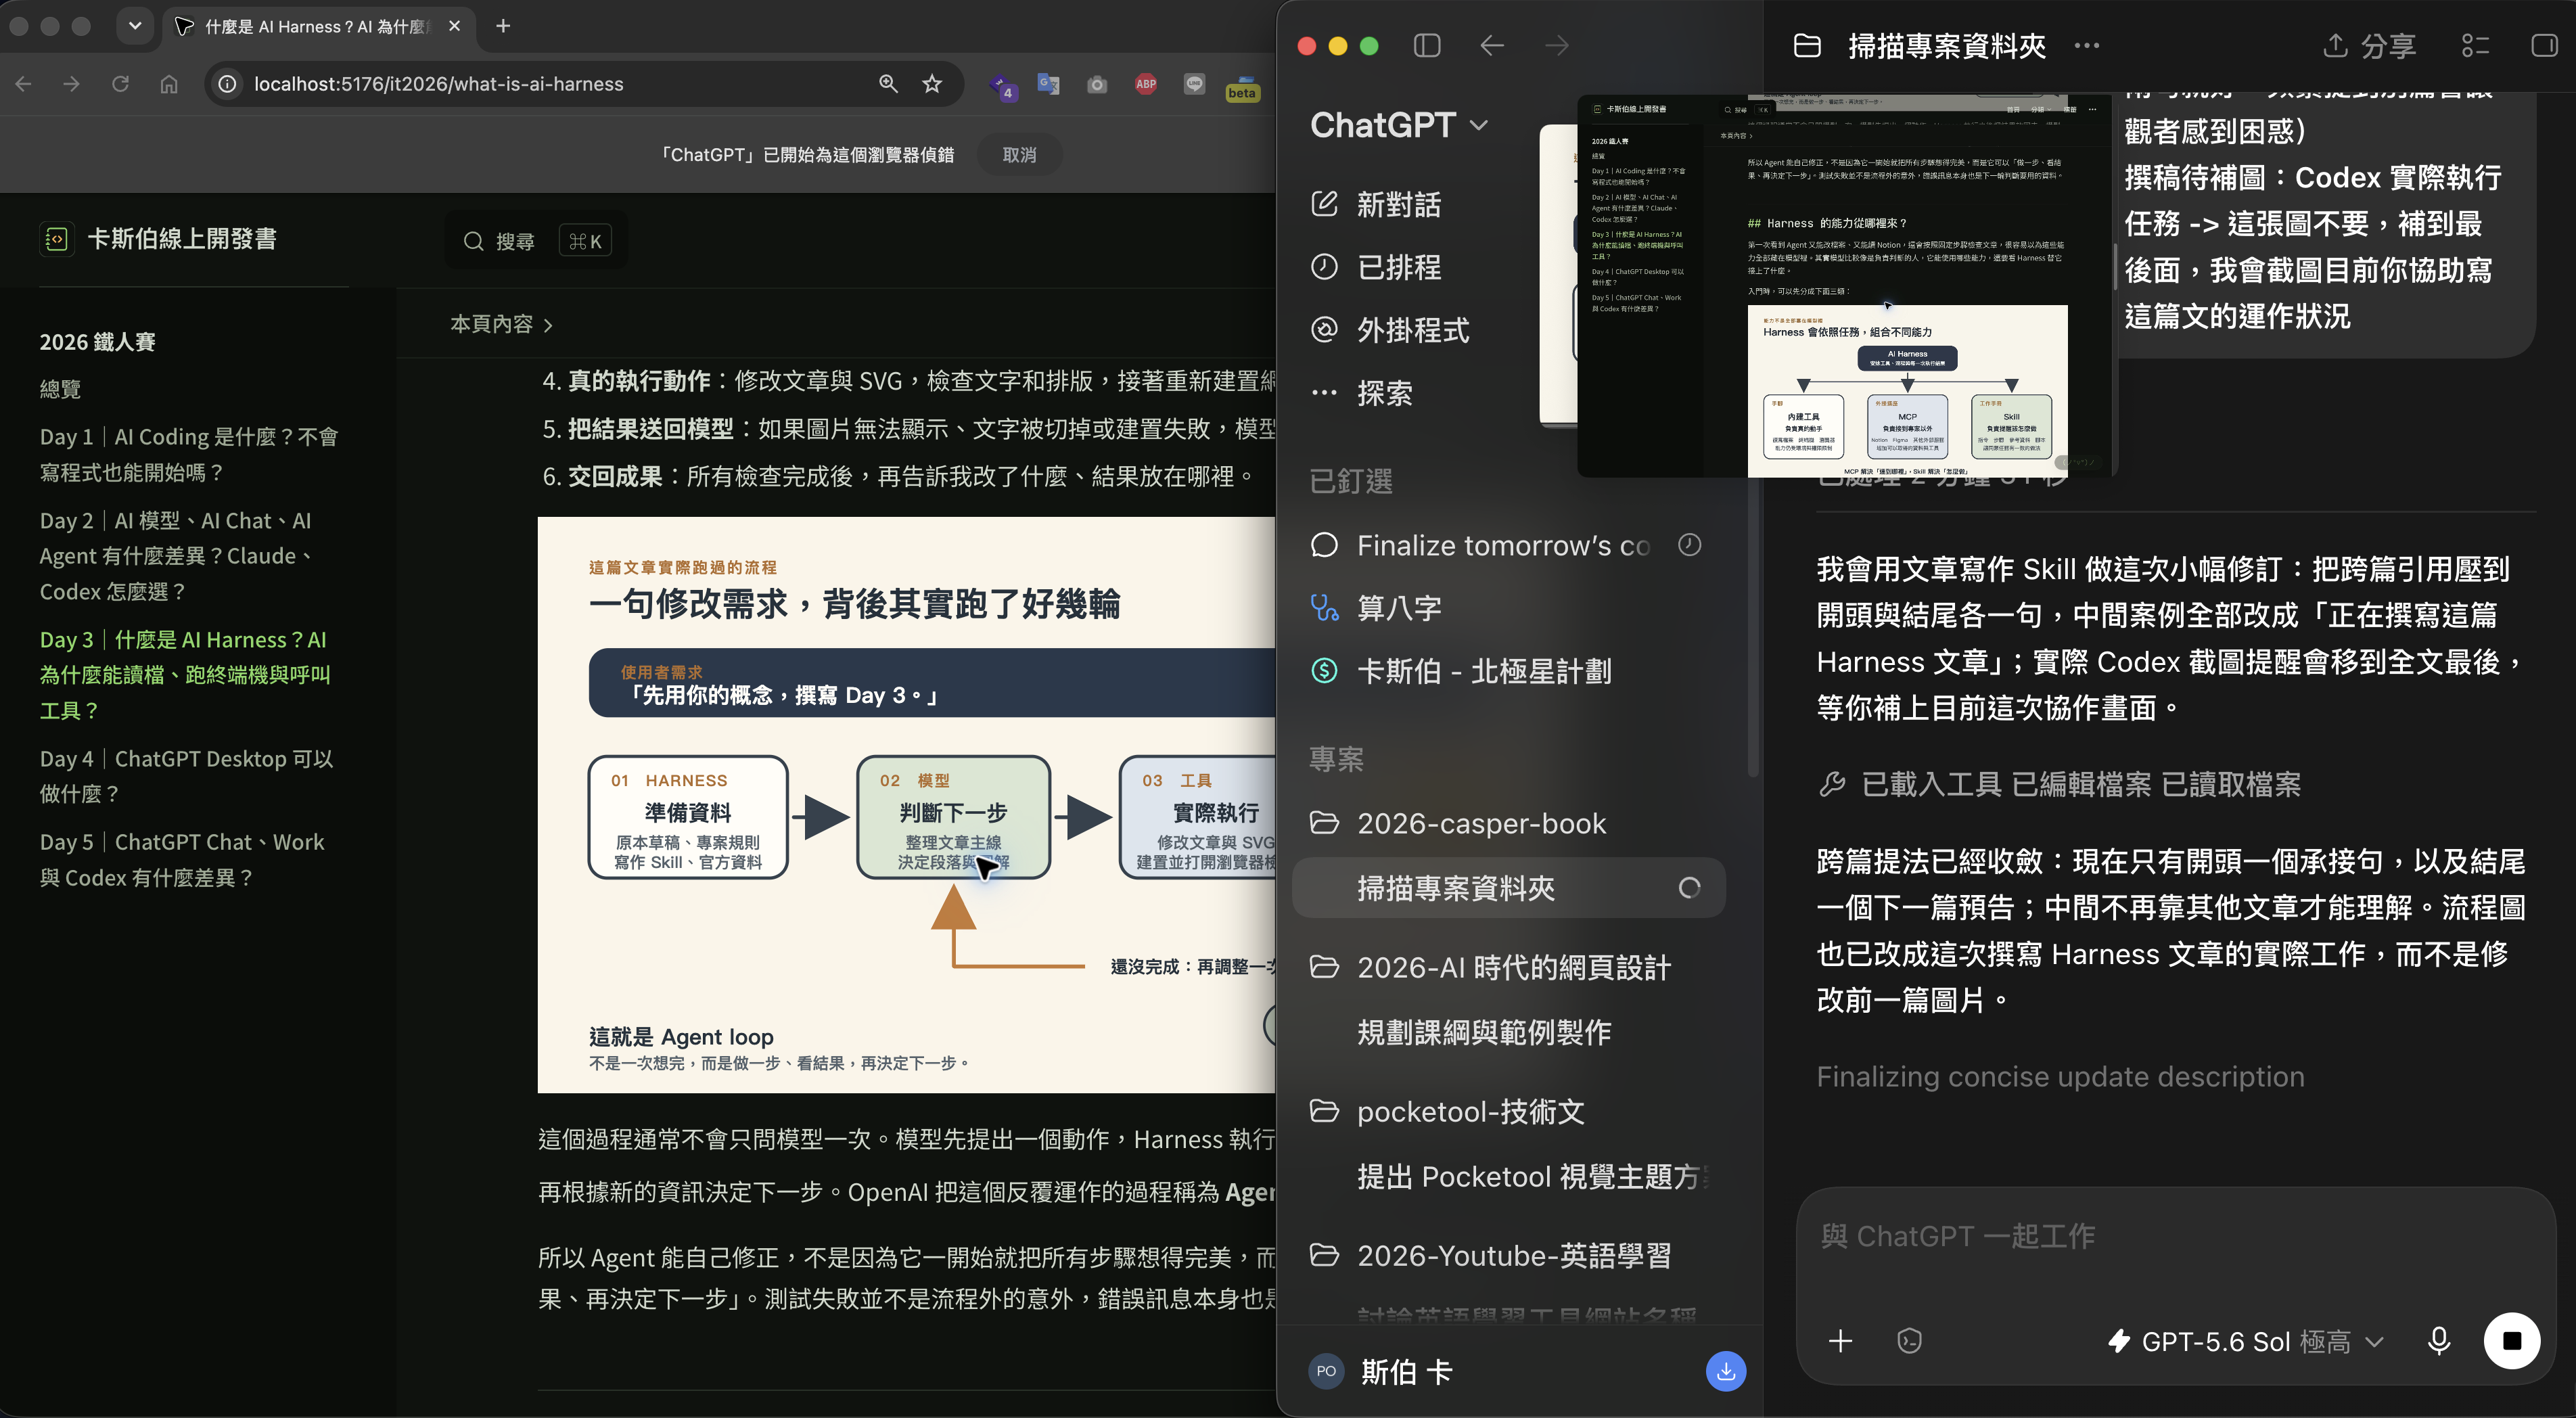
Task: Toggle the ChatGPT sidebar panel icon
Action: click(x=1427, y=46)
